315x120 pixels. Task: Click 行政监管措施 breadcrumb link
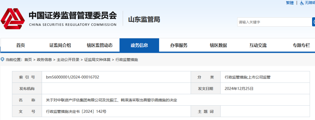pyautogui.click(x=127, y=59)
